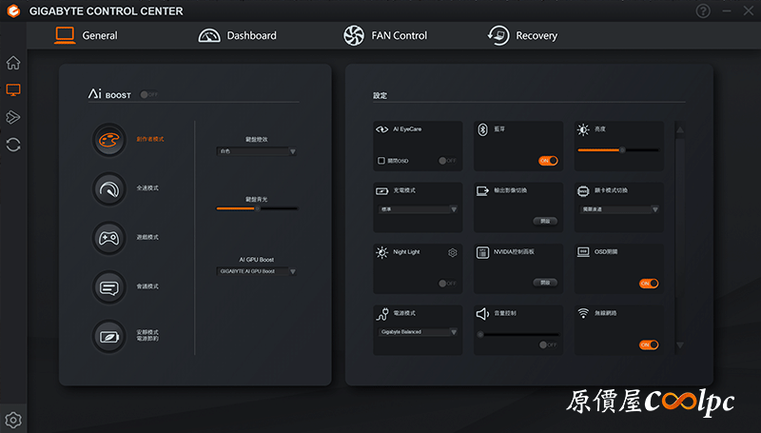Image resolution: width=761 pixels, height=433 pixels.
Task: Click the paper plane icon in sidebar
Action: 13,117
